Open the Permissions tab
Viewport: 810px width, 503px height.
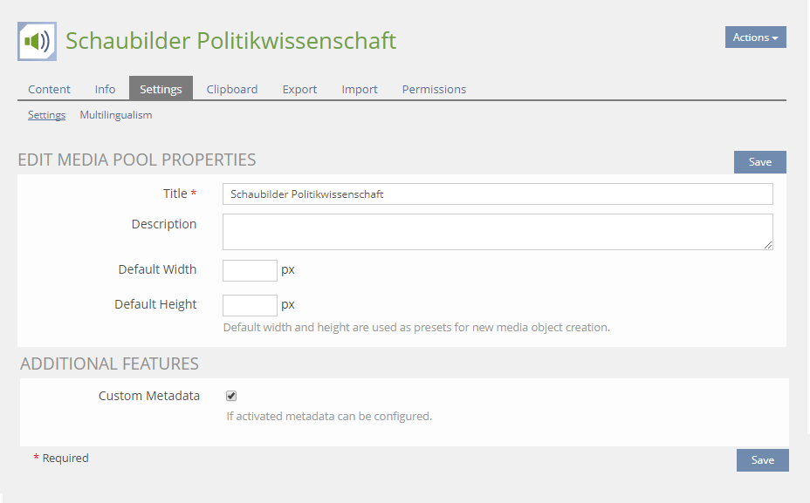(434, 89)
